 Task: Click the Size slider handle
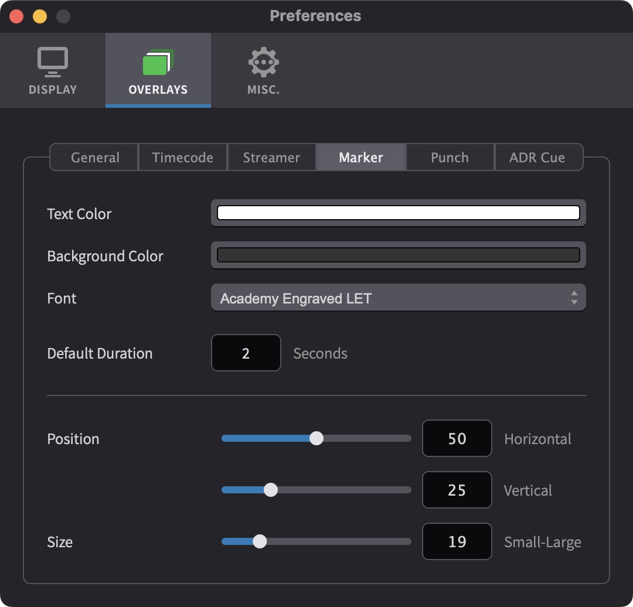pyautogui.click(x=260, y=541)
